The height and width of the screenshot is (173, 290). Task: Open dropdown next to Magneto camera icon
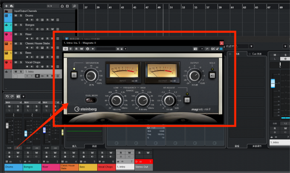click(202, 49)
